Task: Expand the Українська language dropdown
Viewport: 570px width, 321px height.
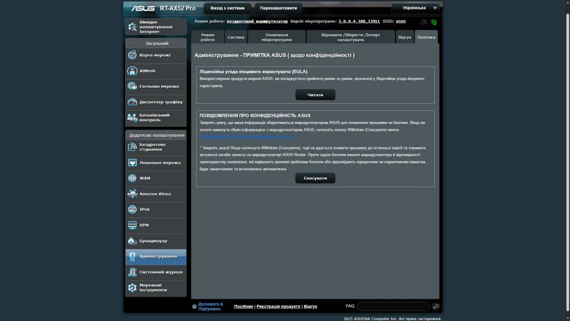Action: click(415, 8)
